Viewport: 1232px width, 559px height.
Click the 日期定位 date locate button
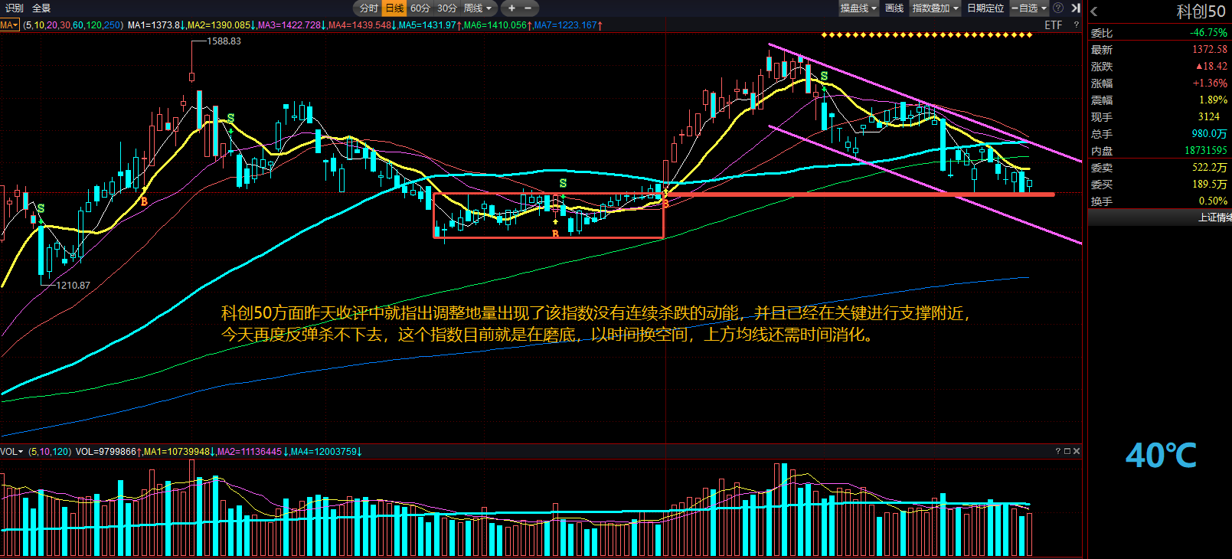pos(985,8)
